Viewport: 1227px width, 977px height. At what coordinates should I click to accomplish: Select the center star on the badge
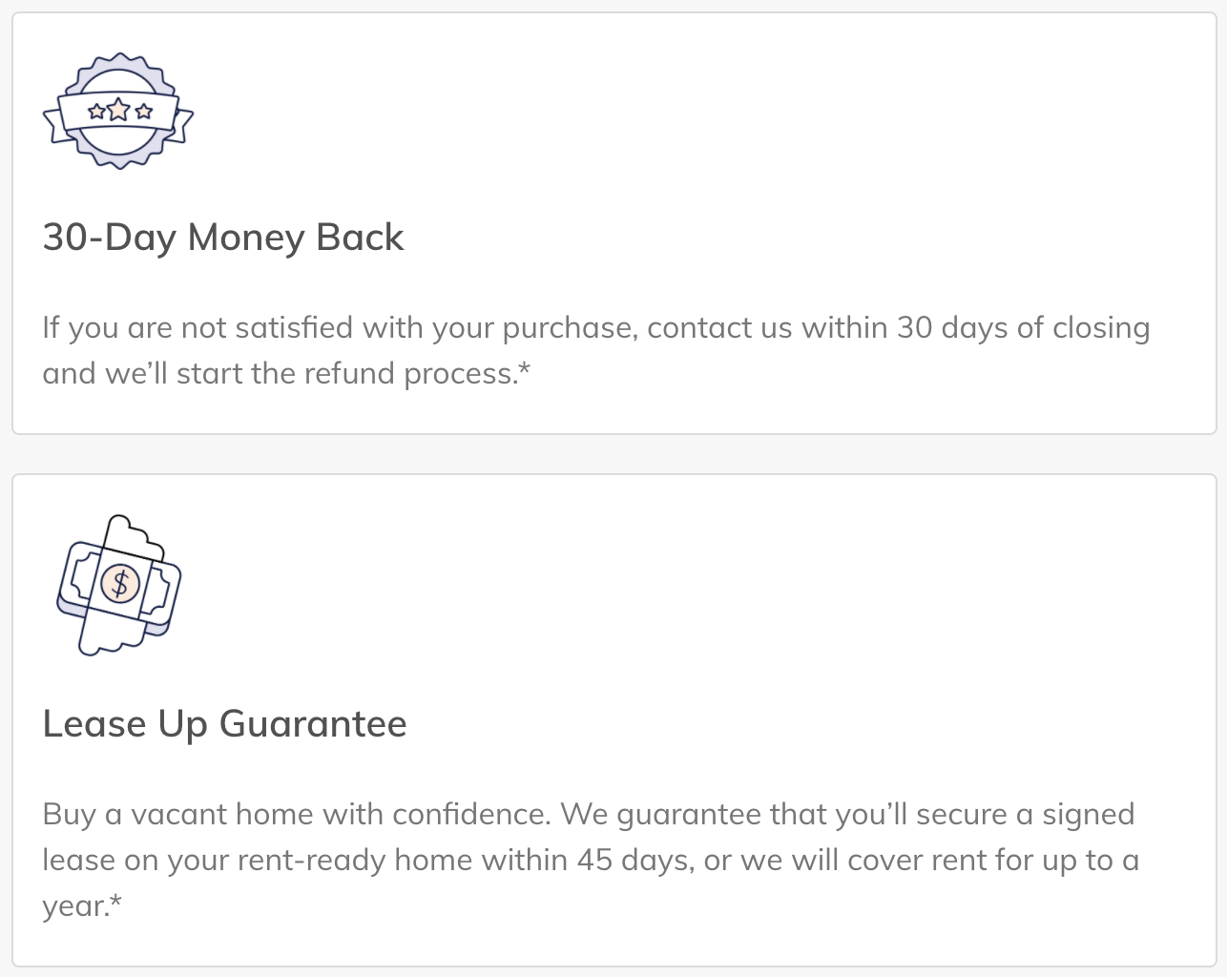(x=118, y=111)
